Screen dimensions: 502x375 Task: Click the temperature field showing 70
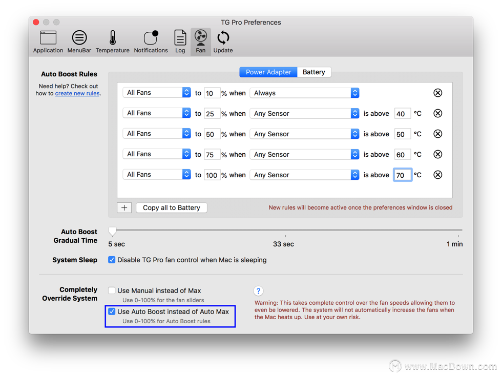[x=403, y=175]
